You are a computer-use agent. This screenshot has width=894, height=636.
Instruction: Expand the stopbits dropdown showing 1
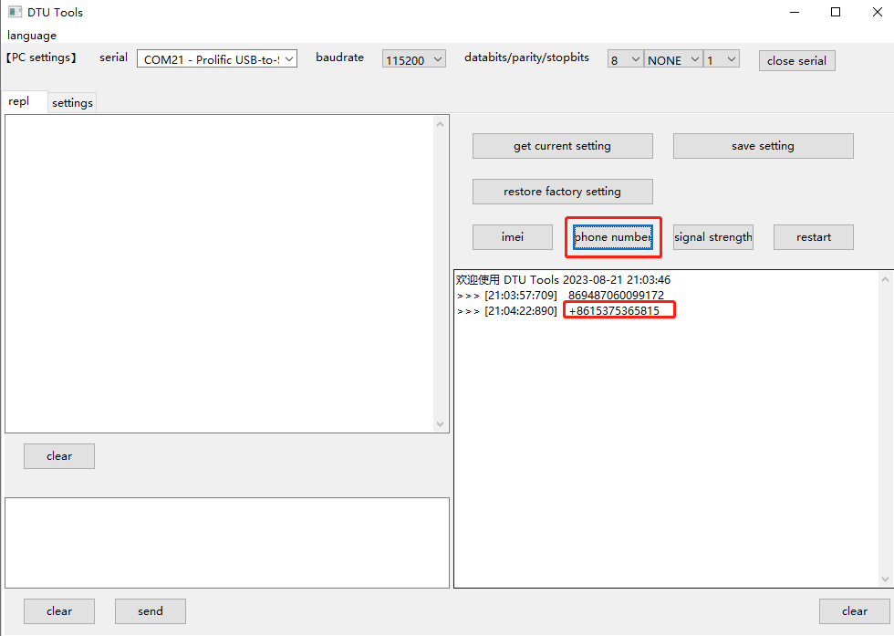(x=721, y=60)
